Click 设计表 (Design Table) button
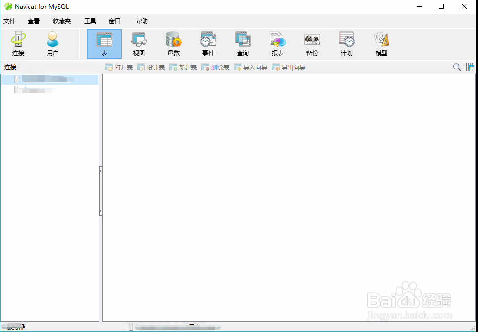478x332 pixels. 151,67
